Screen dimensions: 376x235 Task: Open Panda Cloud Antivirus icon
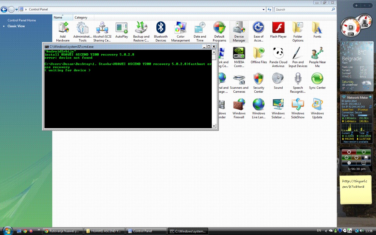(x=278, y=57)
